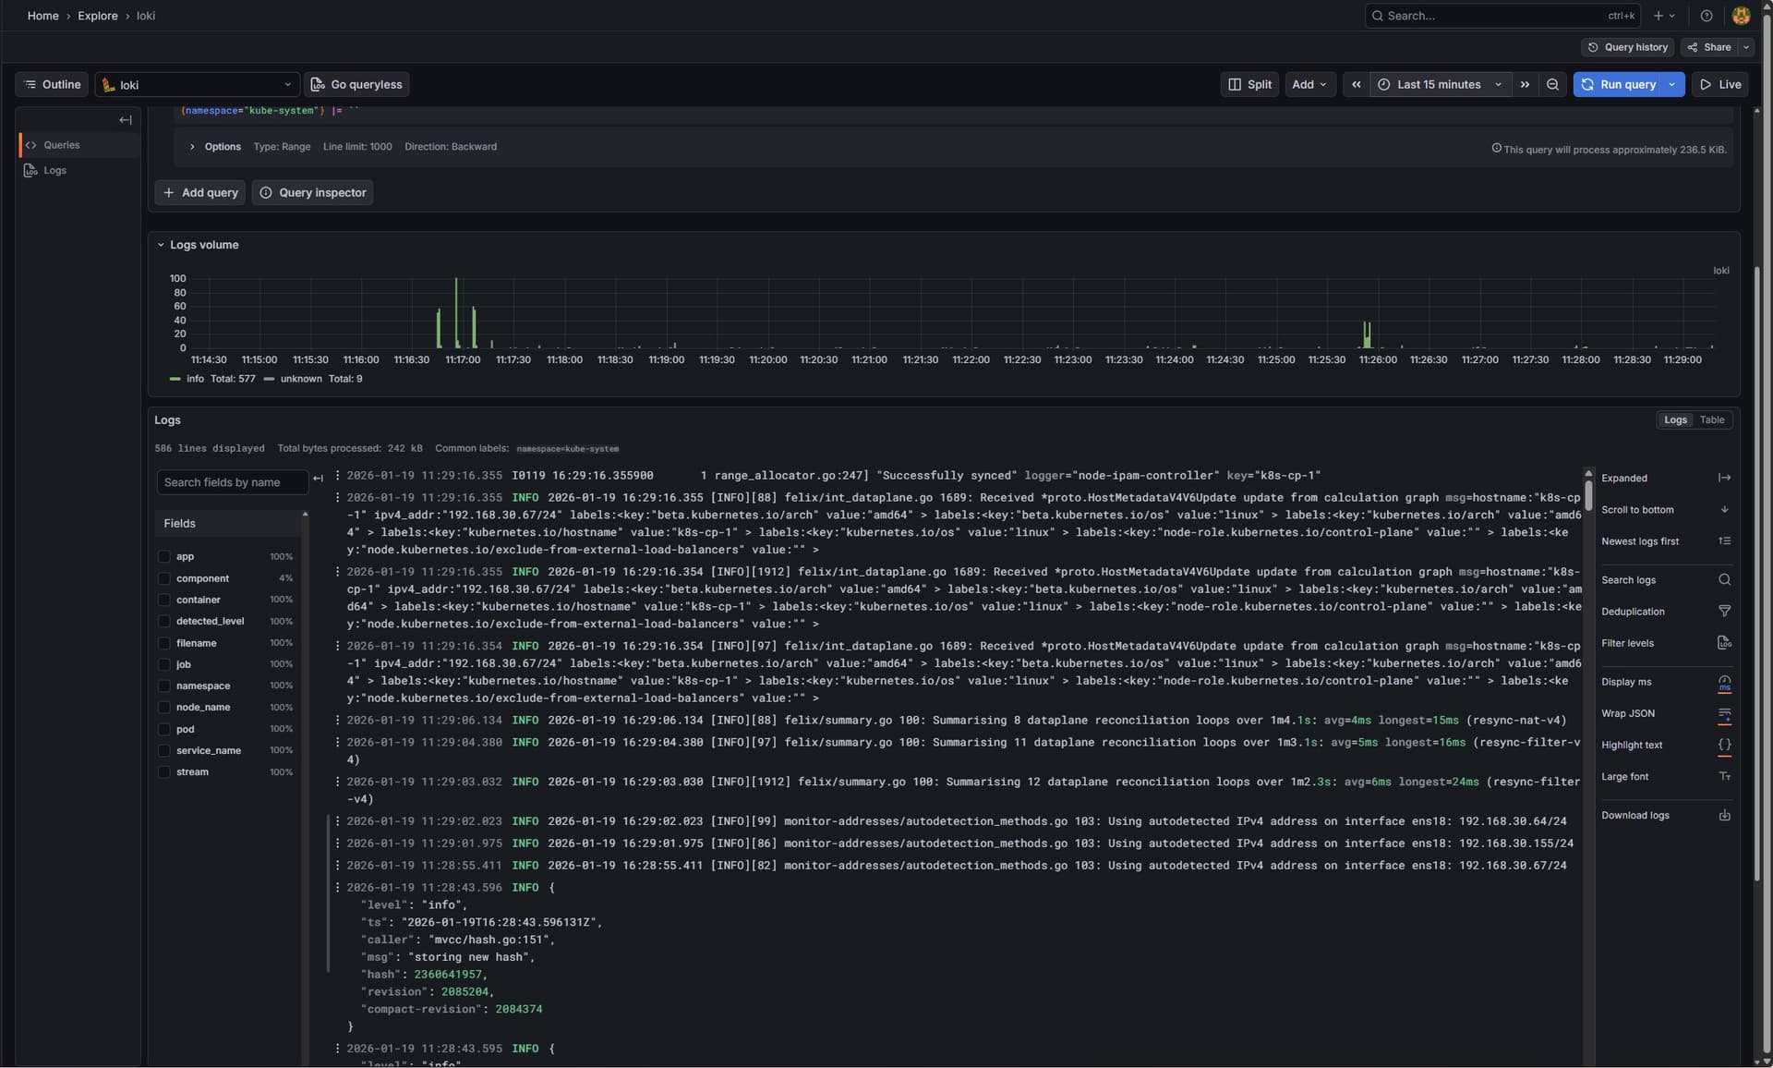Click the zoom out magnifier near Run query

[x=1552, y=84]
